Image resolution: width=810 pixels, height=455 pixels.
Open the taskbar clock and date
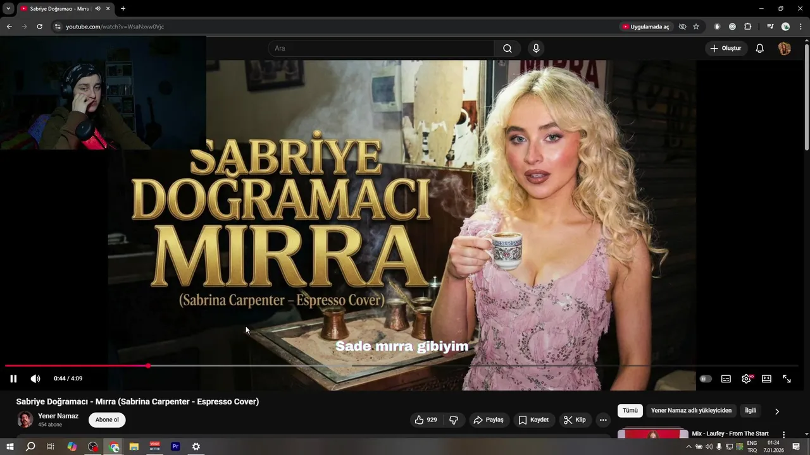click(773, 447)
